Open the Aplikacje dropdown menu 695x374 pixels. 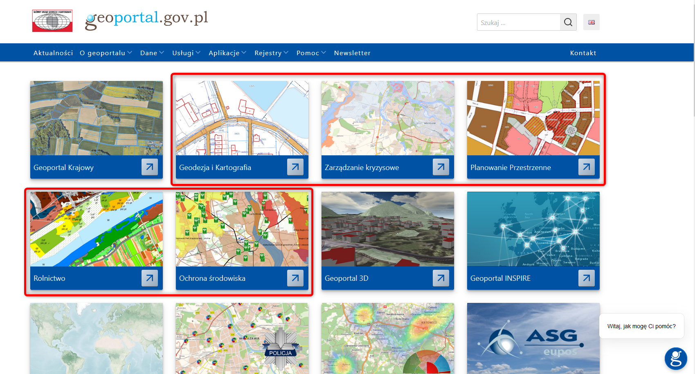point(227,53)
